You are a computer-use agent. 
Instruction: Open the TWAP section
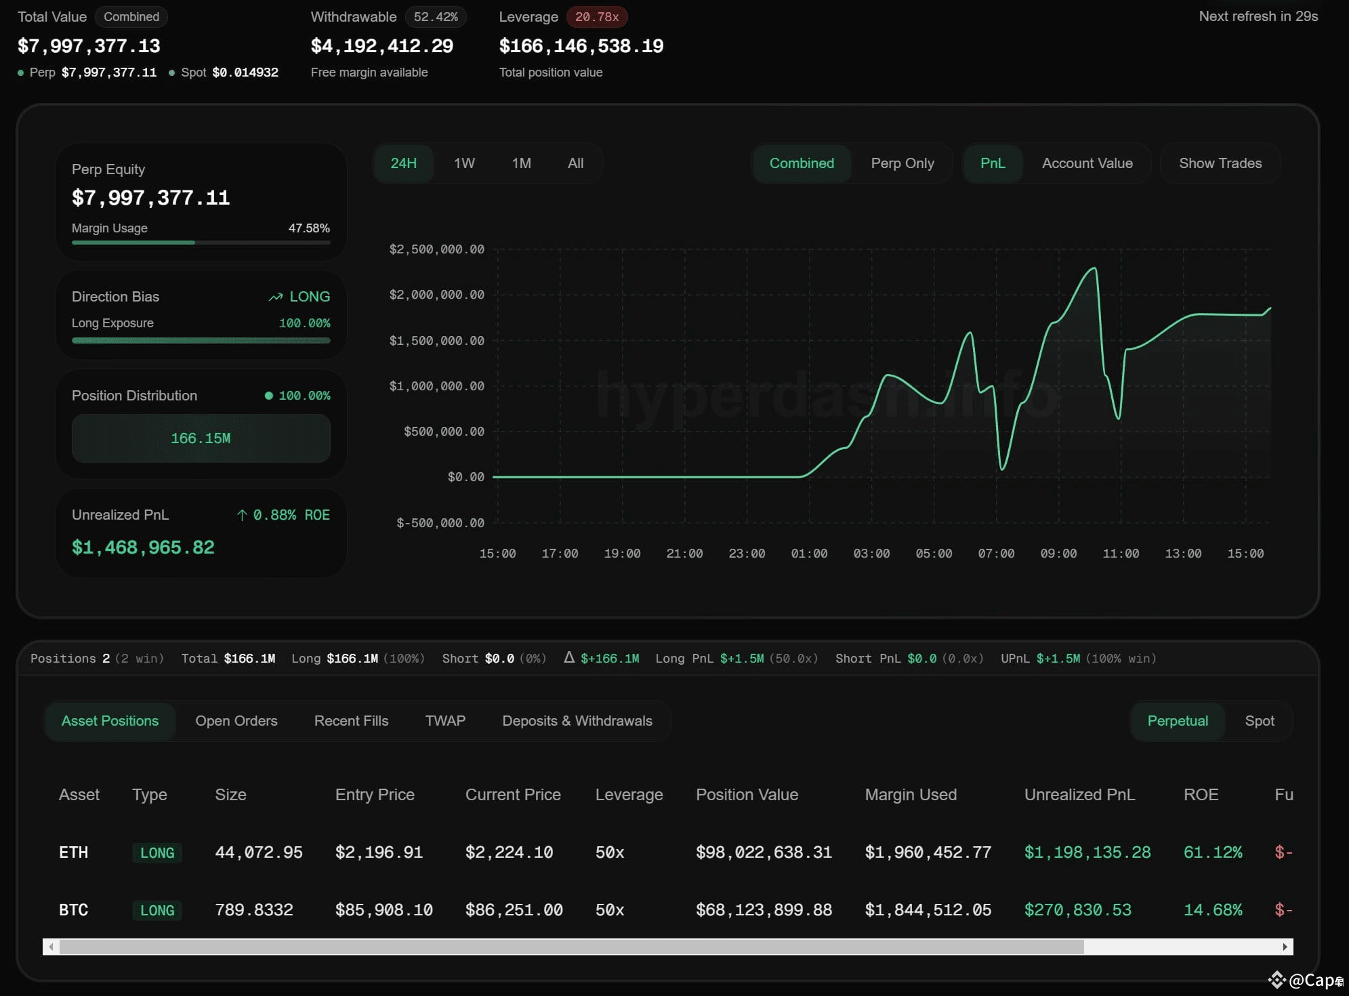click(444, 721)
